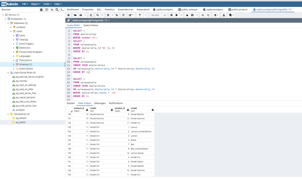The image size is (302, 179).
Task: Click the Commit transaction icon
Action: [x=203, y=15]
